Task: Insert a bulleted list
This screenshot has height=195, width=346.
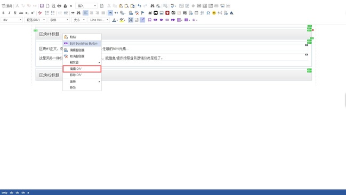Action: 53,13
